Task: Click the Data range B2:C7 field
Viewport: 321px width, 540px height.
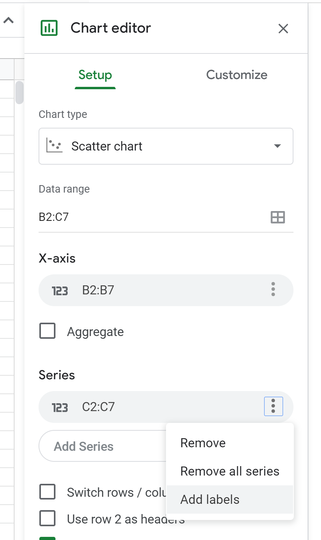Action: click(x=149, y=217)
